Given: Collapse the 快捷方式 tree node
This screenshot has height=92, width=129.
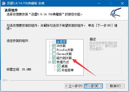Looking at the screenshot, I should pyautogui.click(x=49, y=62).
